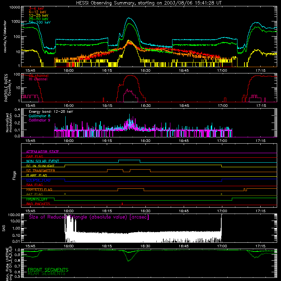Click the rear segments livetime dip near 16:23
Image resolution: width=281 pixels, height=281 pixels.
click(x=129, y=261)
